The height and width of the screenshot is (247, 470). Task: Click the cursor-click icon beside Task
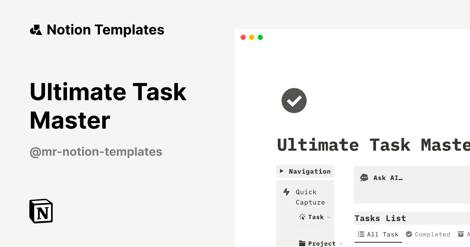[x=302, y=217]
